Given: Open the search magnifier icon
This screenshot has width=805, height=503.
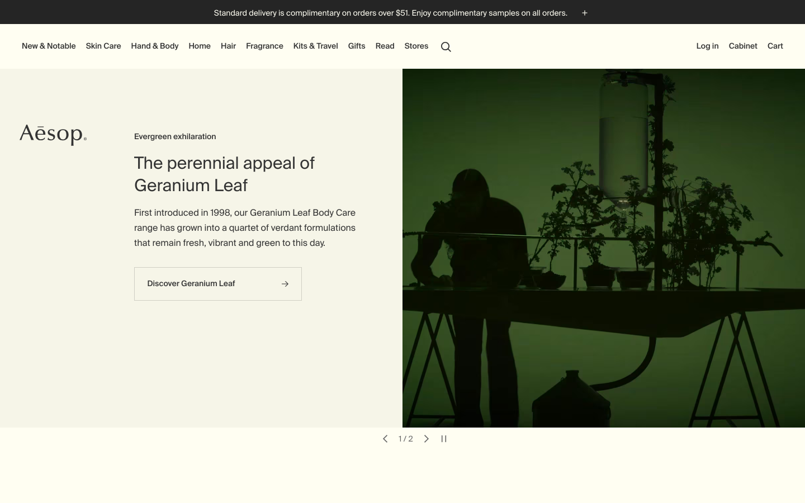Looking at the screenshot, I should coord(446,47).
